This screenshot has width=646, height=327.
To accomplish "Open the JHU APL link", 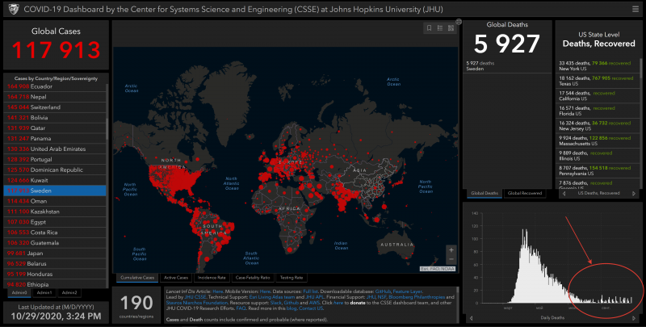I will tap(314, 297).
